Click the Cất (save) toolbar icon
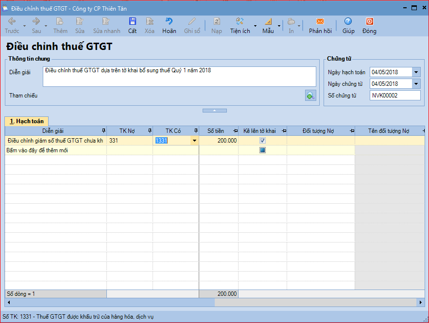Screen dimensions: 429x323 click(132, 26)
